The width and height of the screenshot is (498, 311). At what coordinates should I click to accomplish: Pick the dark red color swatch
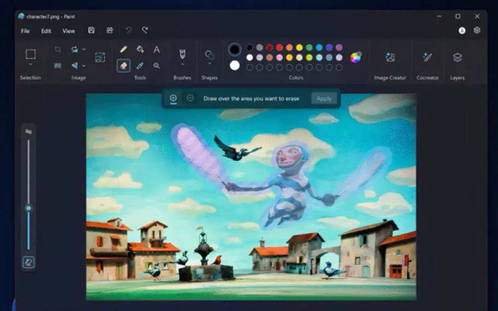[269, 48]
